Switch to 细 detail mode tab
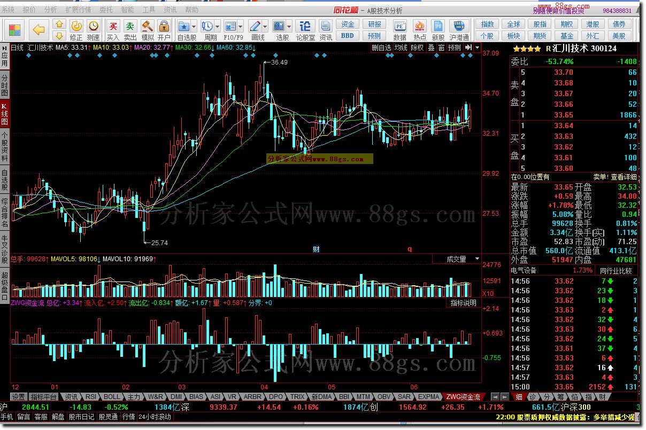 point(519,397)
